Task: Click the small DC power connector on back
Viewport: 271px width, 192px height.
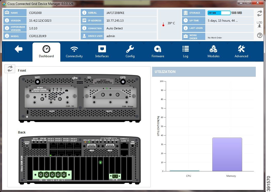Action: [115, 176]
